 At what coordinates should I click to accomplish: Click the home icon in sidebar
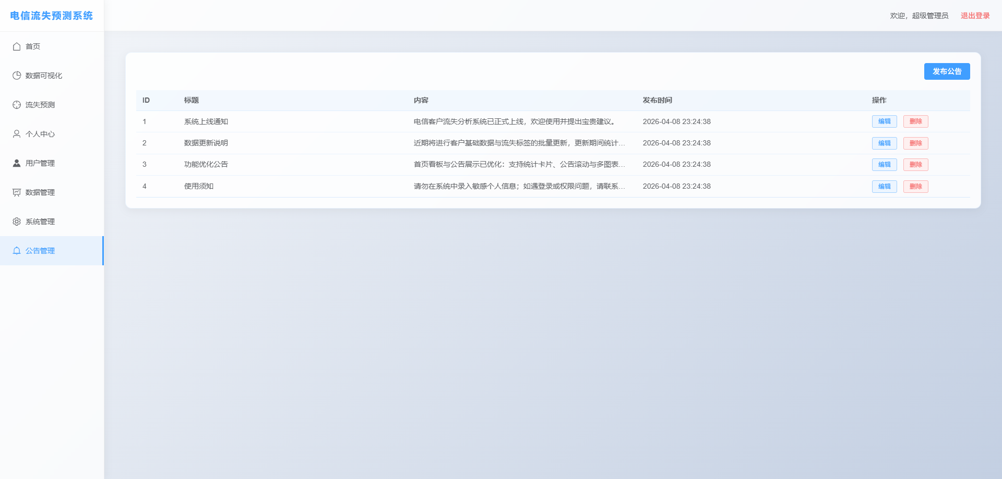pos(17,46)
